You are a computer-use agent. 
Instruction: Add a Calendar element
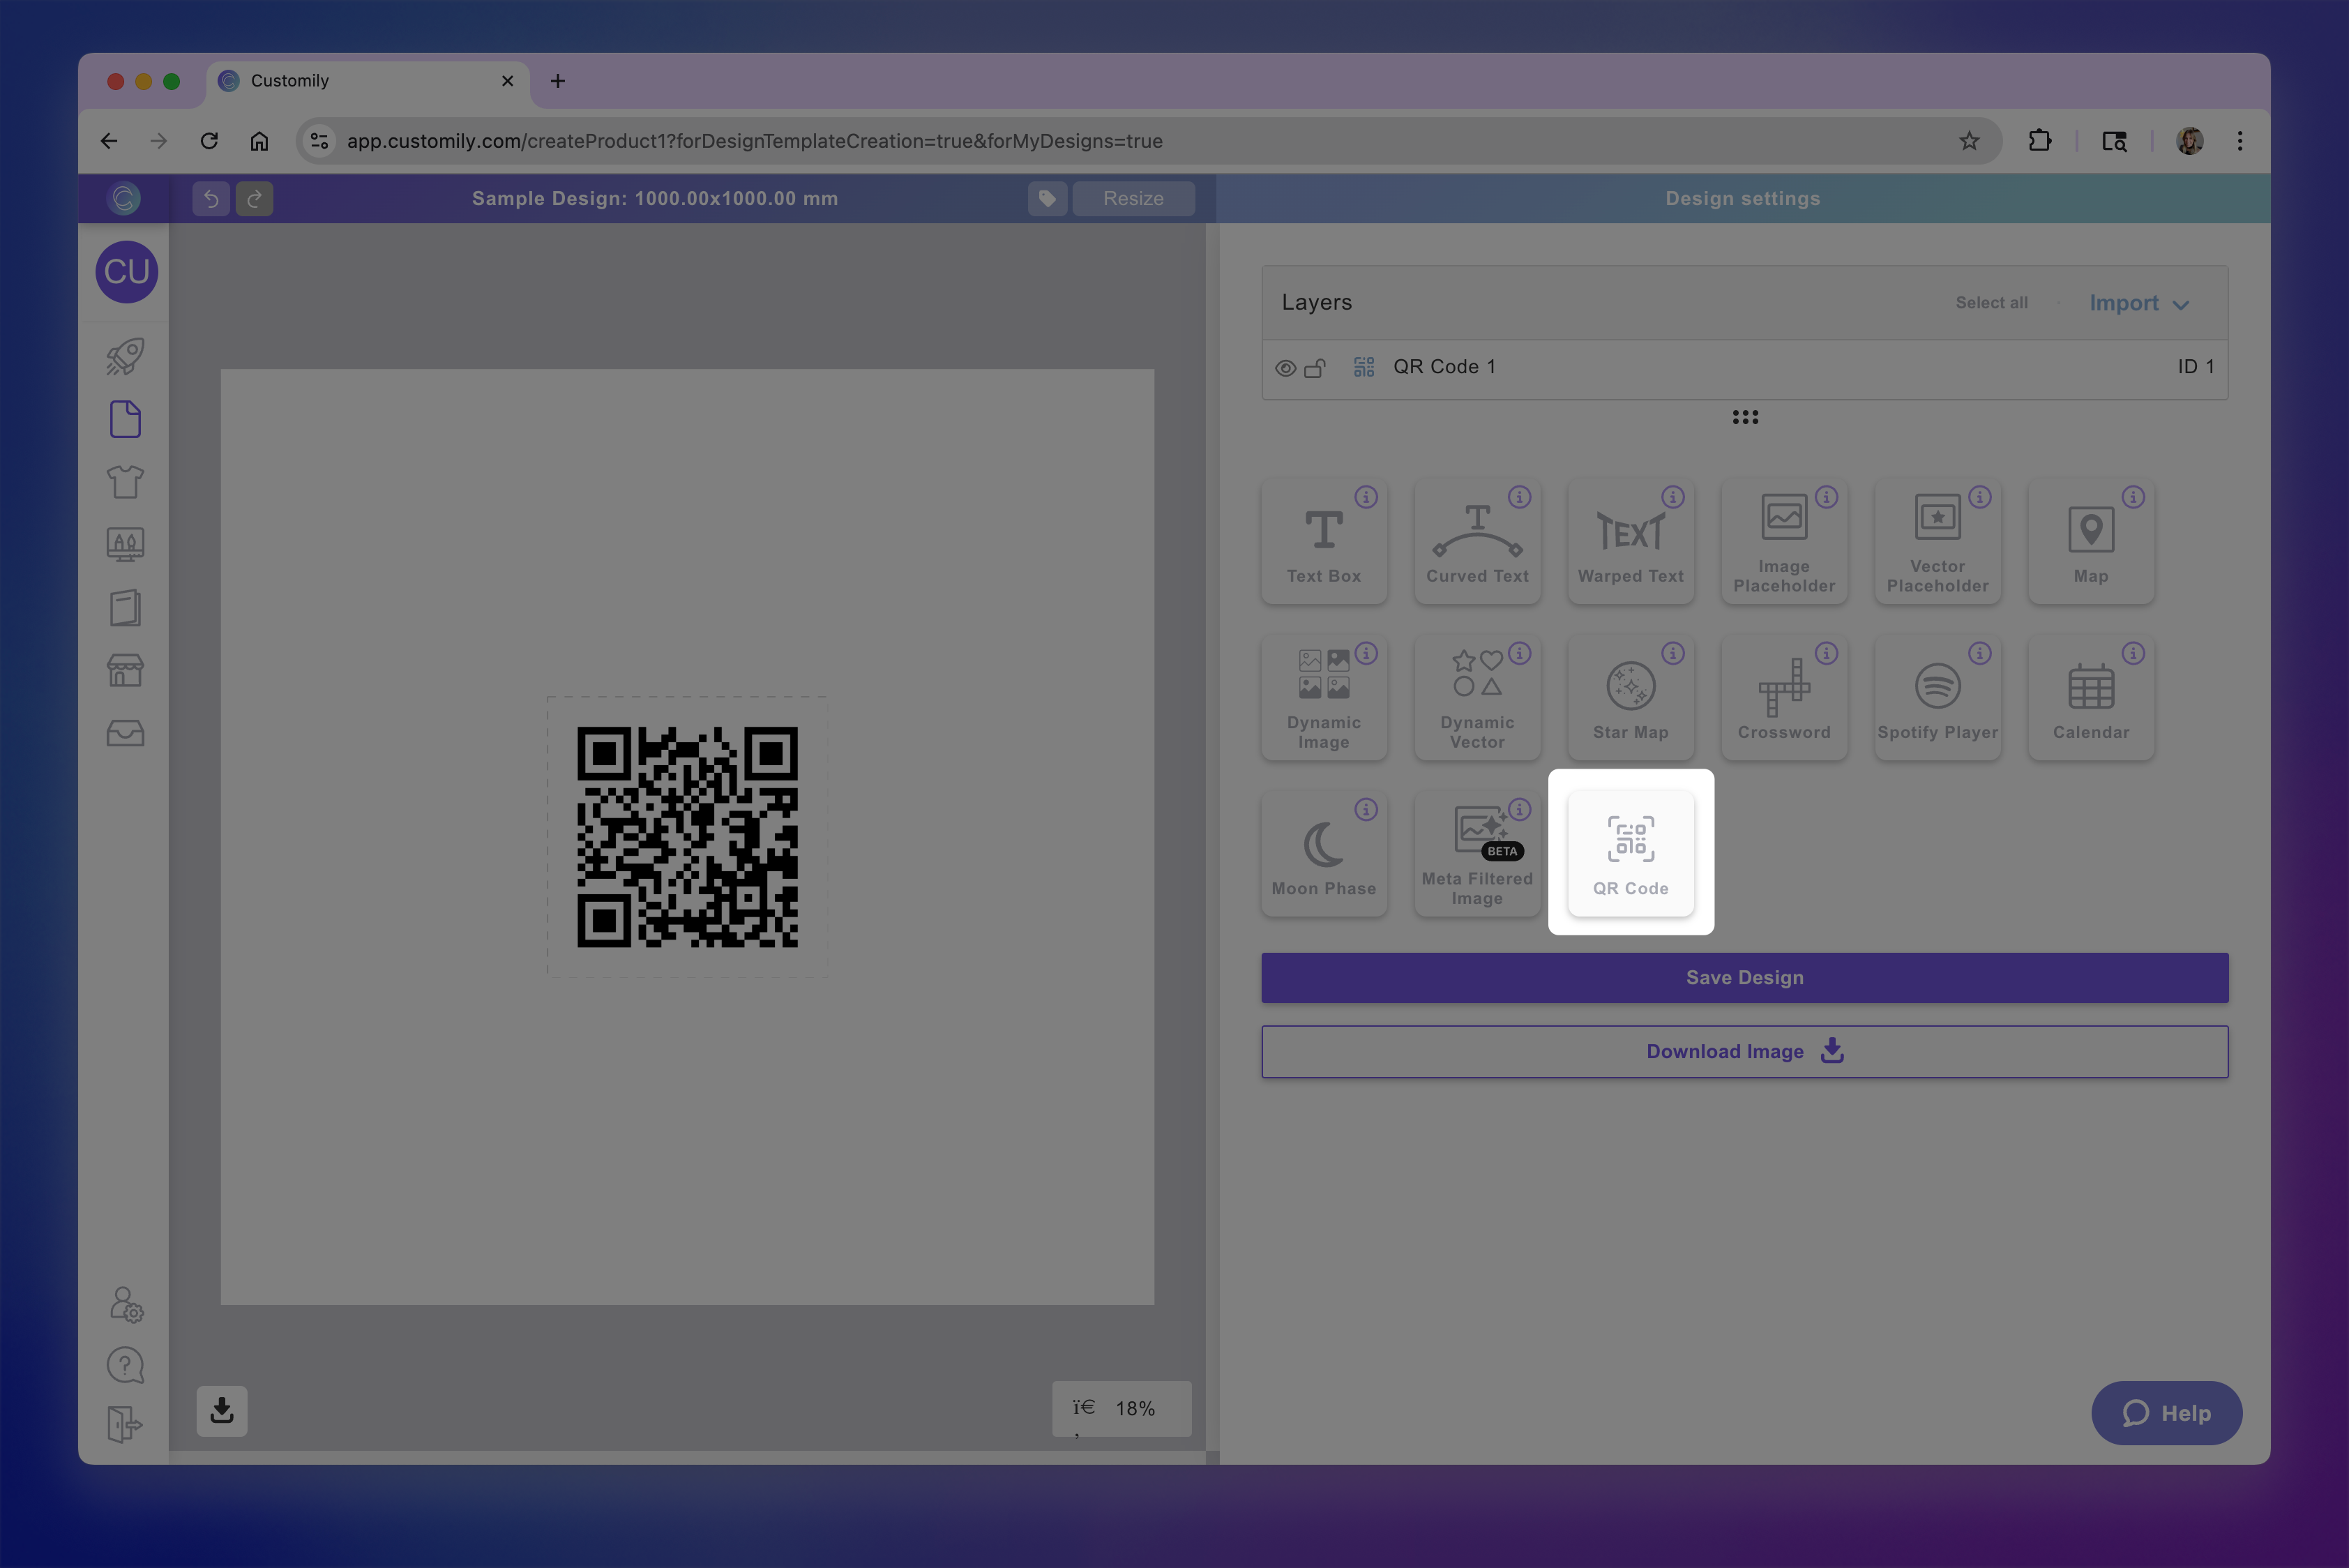[2091, 697]
